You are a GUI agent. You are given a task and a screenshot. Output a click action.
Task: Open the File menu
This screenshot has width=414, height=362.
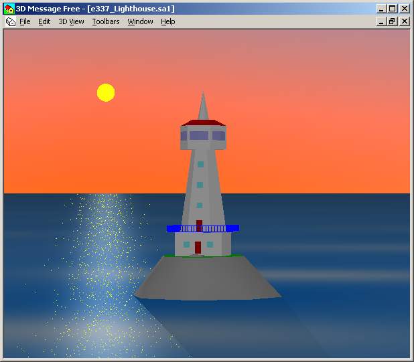(x=25, y=21)
